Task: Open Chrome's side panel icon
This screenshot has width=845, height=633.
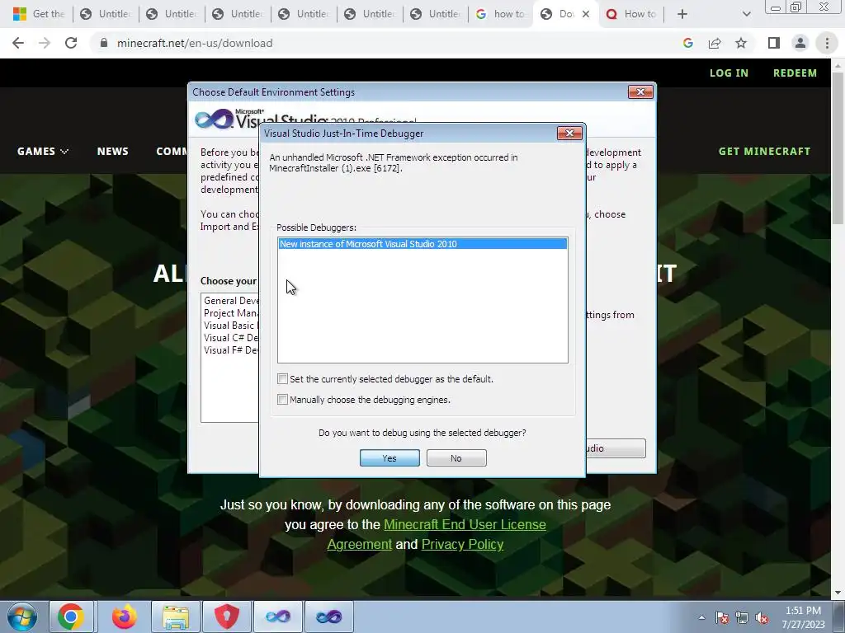Action: pyautogui.click(x=774, y=43)
